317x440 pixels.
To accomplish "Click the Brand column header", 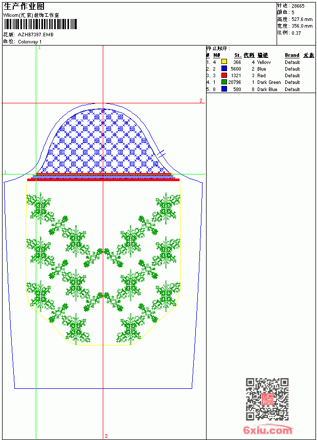I will point(292,55).
